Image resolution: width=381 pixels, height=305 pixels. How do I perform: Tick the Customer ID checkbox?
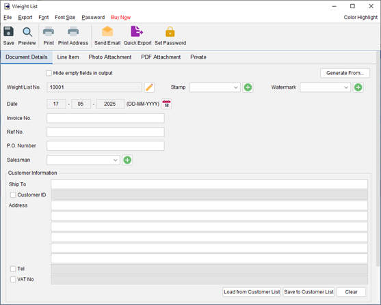point(13,195)
